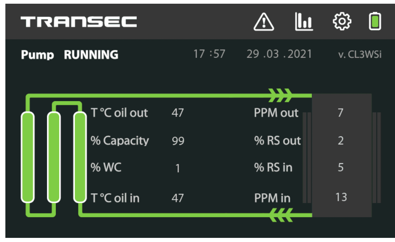The width and height of the screenshot is (395, 242).
Task: Click the version v. CL3WSi label
Action: (x=360, y=55)
